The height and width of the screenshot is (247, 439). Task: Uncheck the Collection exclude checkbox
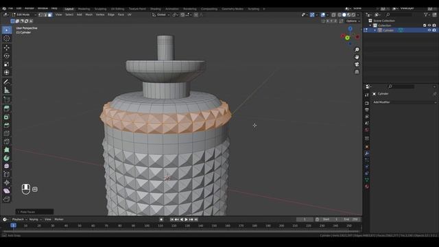[x=425, y=25]
